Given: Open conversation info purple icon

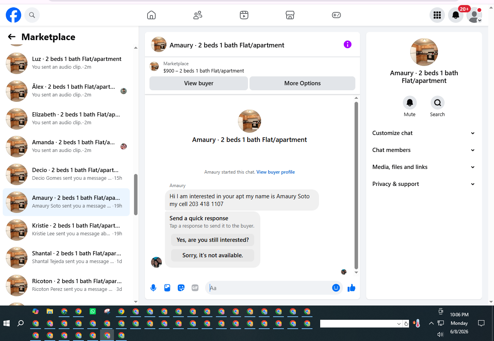Looking at the screenshot, I should (348, 44).
